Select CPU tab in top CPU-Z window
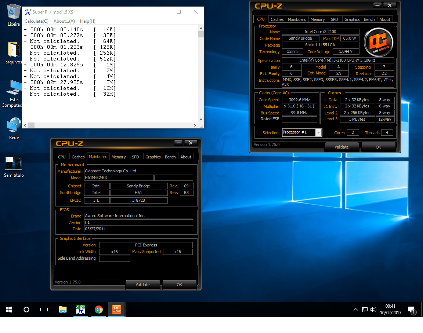423x333 pixels. click(261, 19)
